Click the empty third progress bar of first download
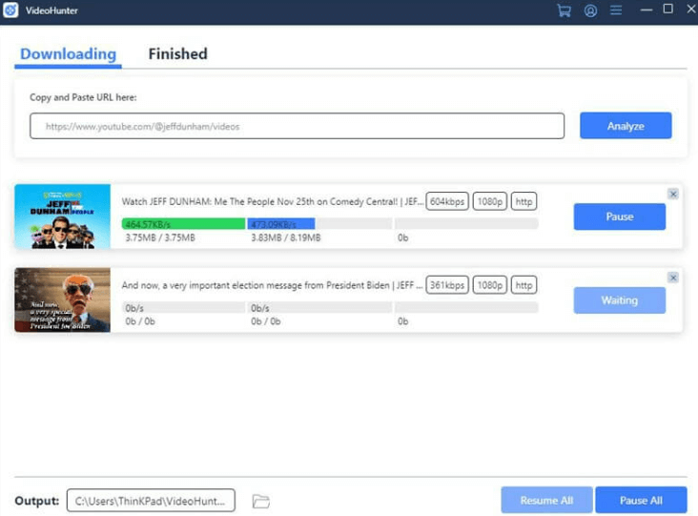 [466, 223]
